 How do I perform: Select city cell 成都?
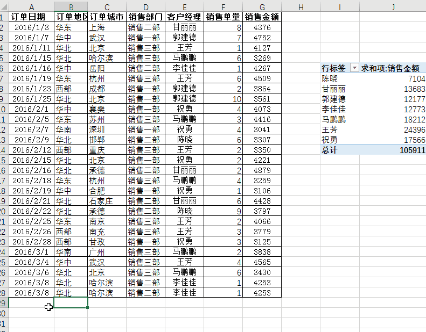pyautogui.click(x=107, y=88)
